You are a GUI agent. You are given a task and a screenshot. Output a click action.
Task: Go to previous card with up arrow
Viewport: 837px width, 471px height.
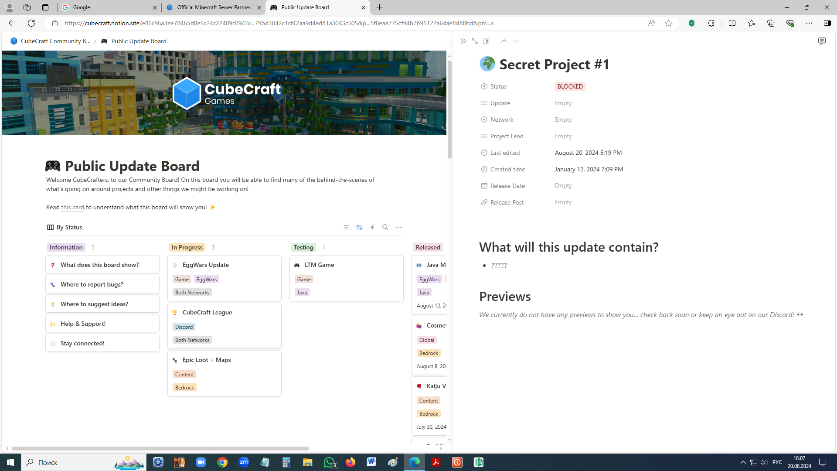[504, 41]
